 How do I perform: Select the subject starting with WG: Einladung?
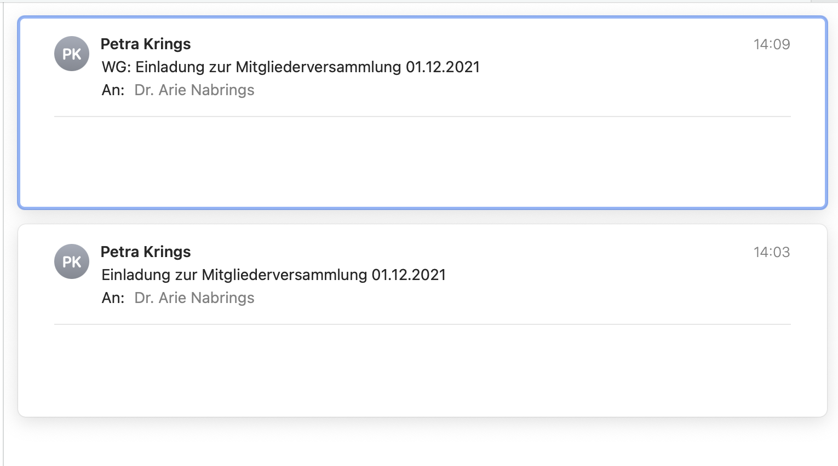(290, 67)
